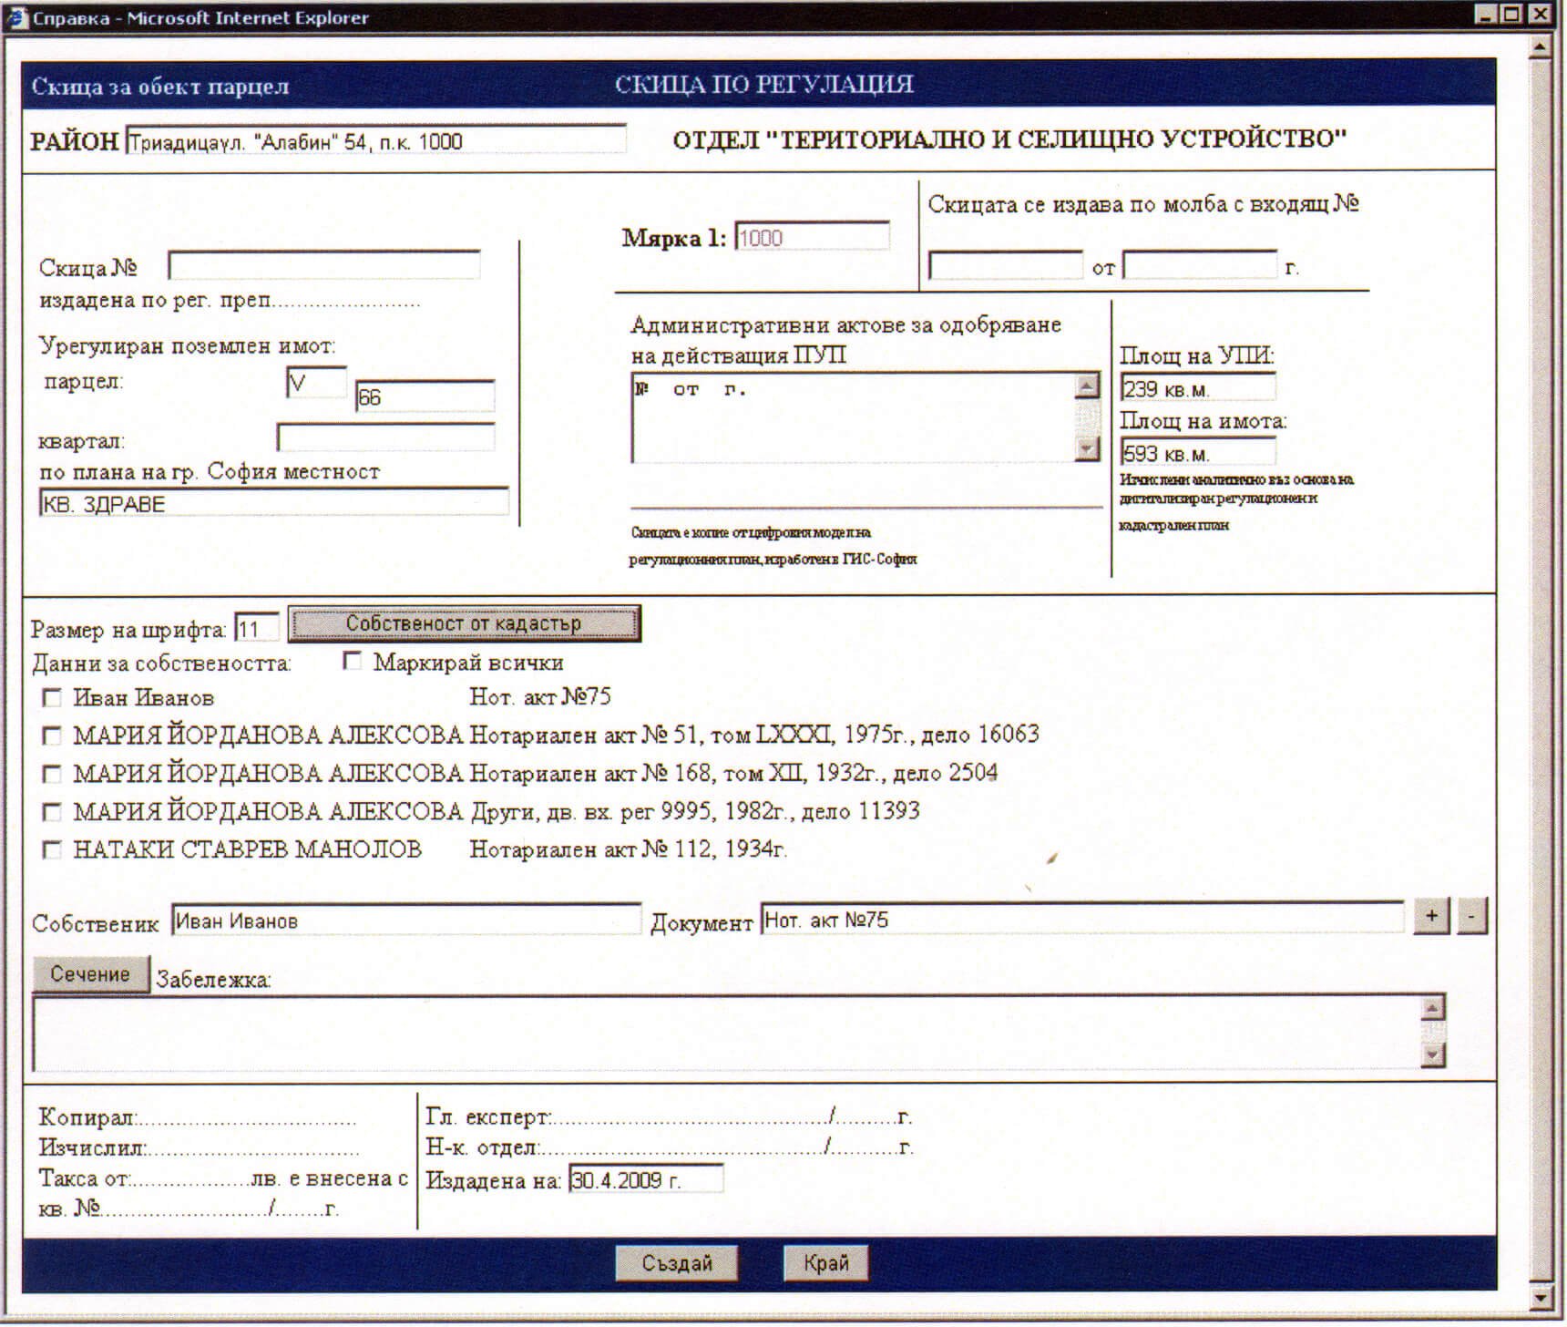Screen dimensions: 1567x1327
Task: Check the Иван Иванов ownership row
Action: click(52, 698)
